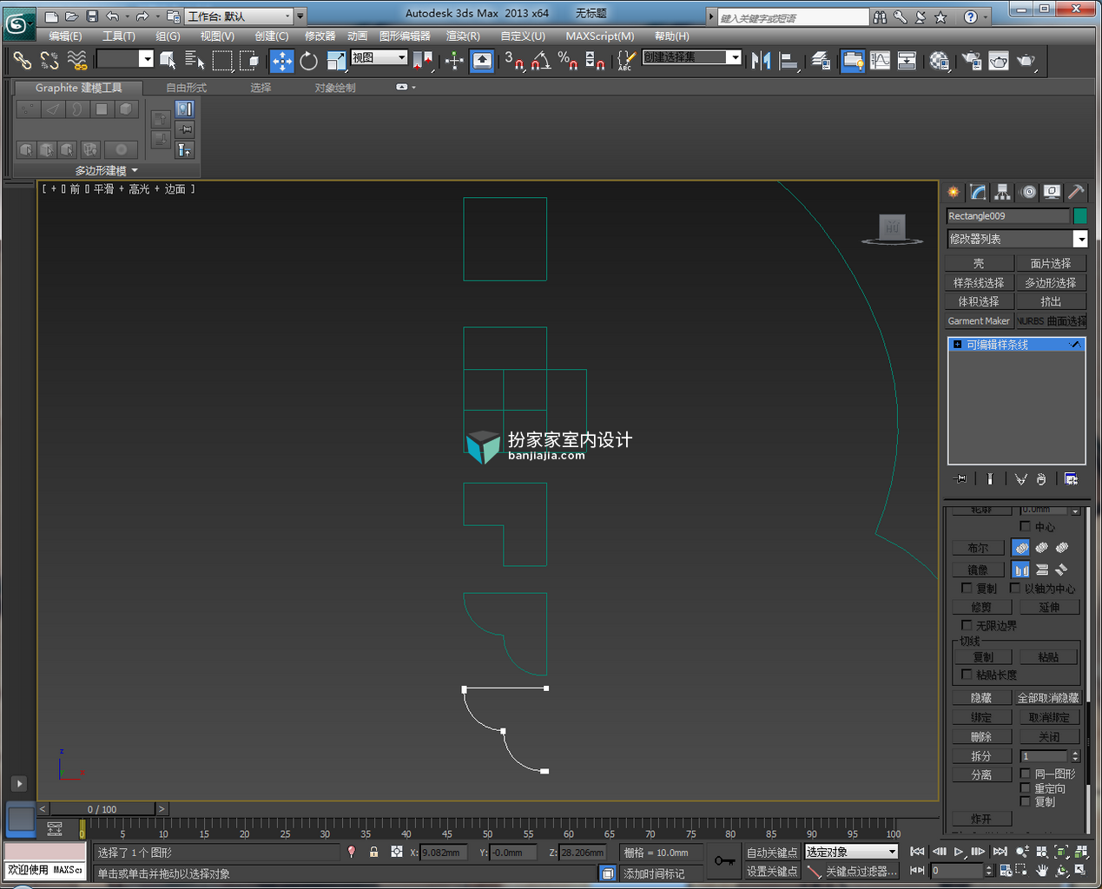Activate the Select and Rotate tool
The image size is (1102, 889).
(308, 60)
